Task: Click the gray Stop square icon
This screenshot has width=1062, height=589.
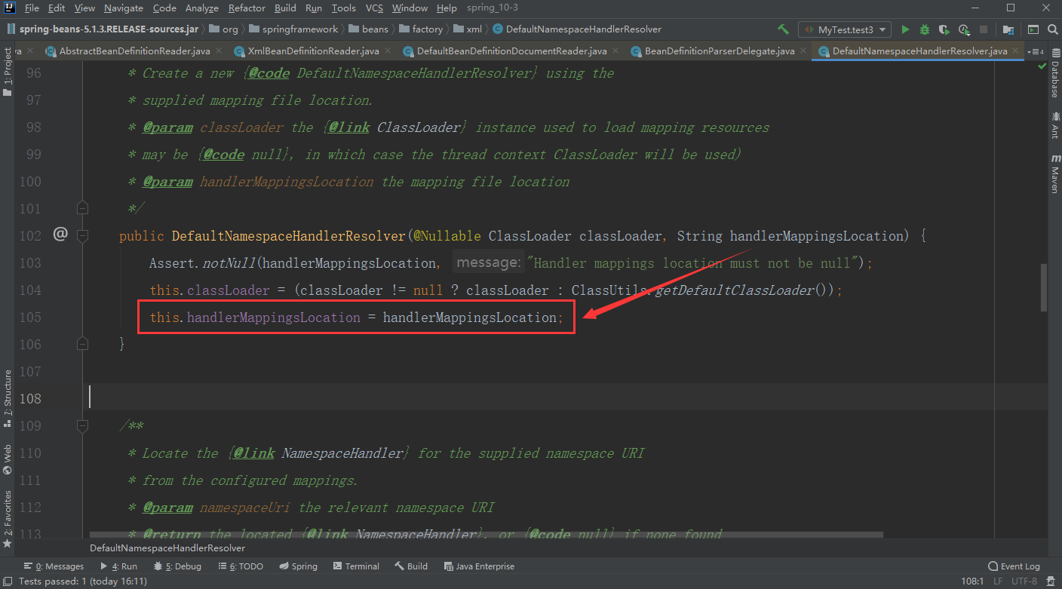Action: [x=984, y=29]
